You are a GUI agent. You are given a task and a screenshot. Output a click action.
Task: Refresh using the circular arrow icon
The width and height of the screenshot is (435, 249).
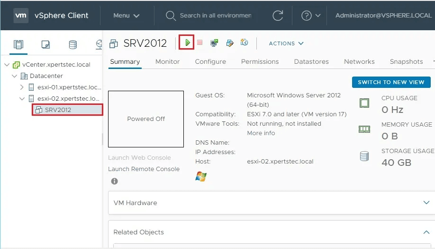coord(278,16)
